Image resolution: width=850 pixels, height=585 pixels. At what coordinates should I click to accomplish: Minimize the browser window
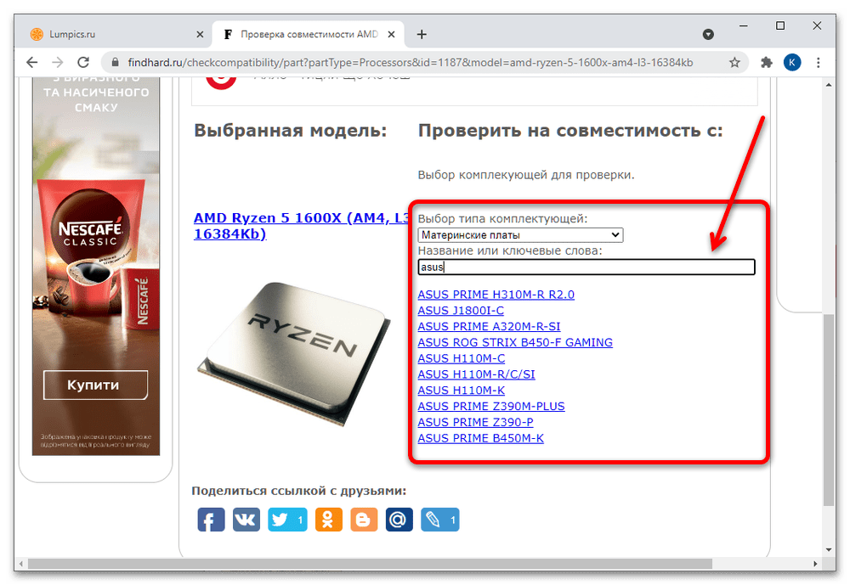tap(744, 25)
